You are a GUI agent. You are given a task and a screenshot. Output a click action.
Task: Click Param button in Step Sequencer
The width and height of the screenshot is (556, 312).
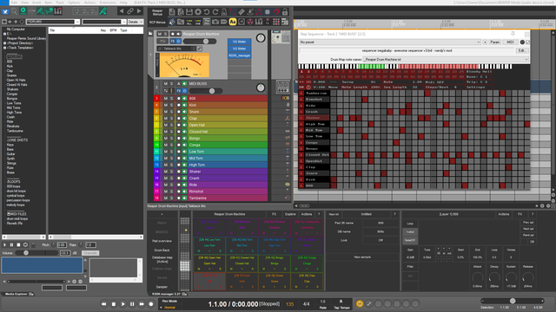point(494,42)
